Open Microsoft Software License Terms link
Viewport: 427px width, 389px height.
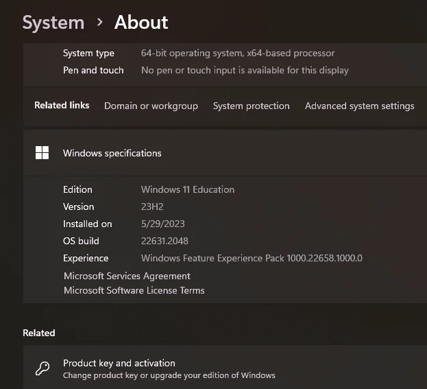coord(134,290)
